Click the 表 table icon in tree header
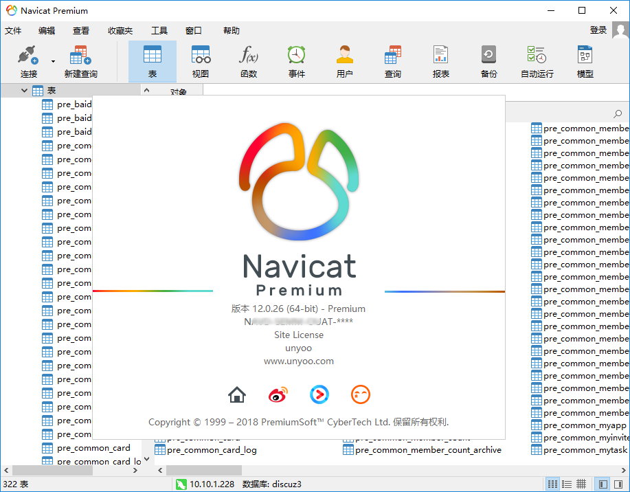This screenshot has width=630, height=492. click(x=37, y=91)
